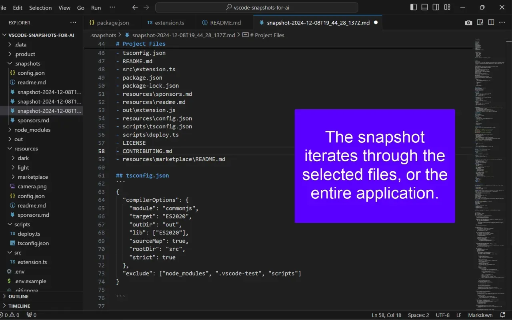512x320 pixels.
Task: Expand the TIMELINE section
Action: point(19,306)
